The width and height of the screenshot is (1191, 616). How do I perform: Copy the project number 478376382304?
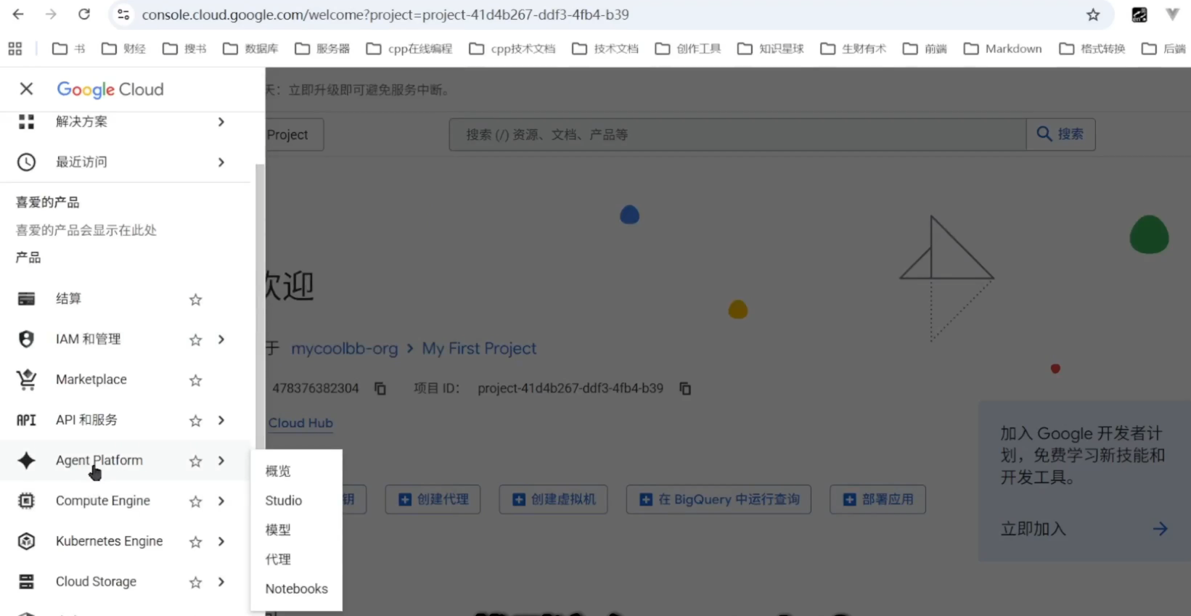pos(380,389)
